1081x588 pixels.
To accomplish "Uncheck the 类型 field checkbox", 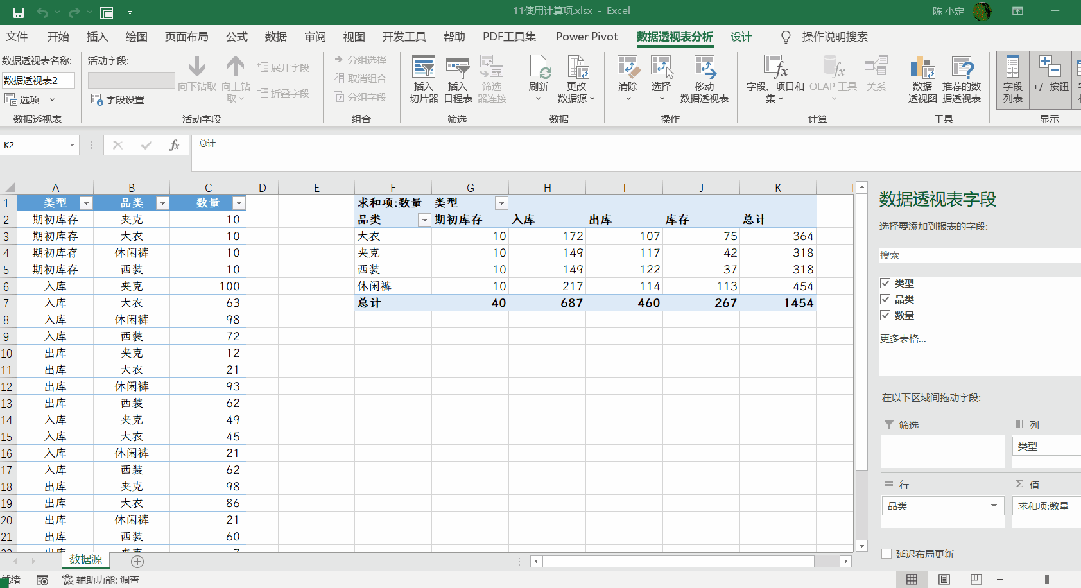I will point(885,283).
